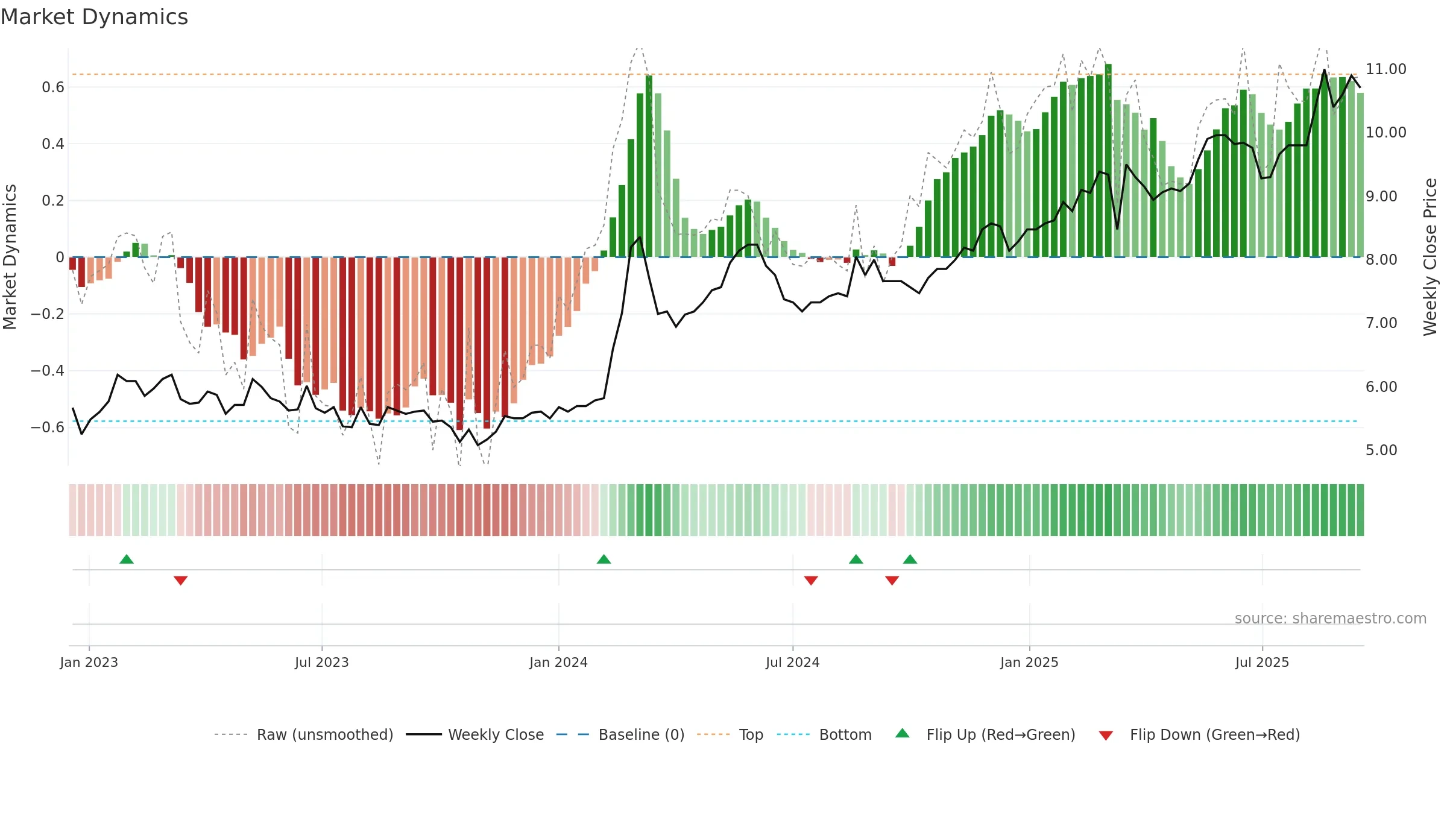
Task: Click the Market Dynamics left axis title
Action: (x=10, y=257)
